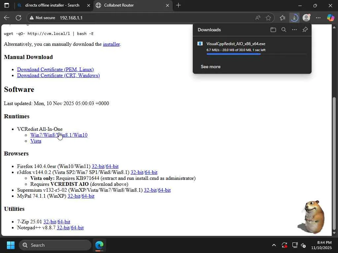
Task: Open Read aloud from the address bar
Action: pos(257,18)
